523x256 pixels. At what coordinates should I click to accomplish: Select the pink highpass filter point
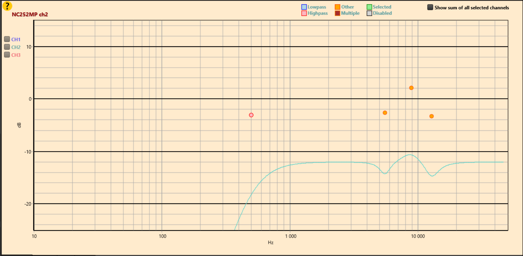(x=251, y=115)
